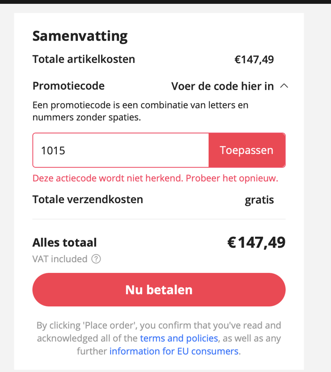Click the promo code description text
Viewport: 331px width, 372px height.
[x=140, y=111]
